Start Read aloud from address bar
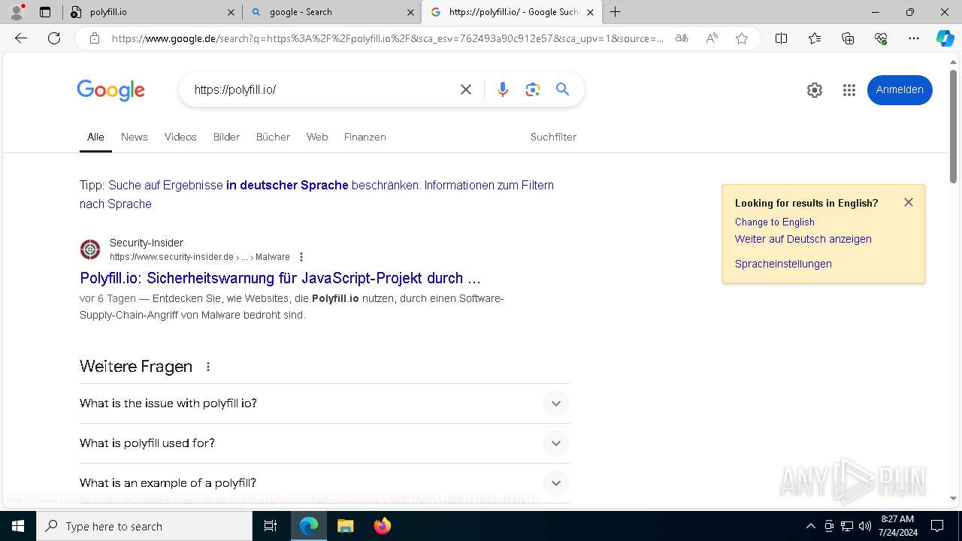 click(712, 38)
